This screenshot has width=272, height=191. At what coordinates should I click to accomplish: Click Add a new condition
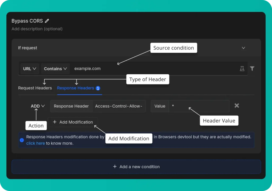[136, 167]
